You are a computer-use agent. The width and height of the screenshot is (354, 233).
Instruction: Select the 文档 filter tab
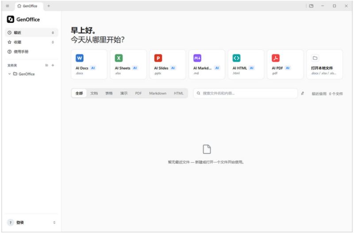94,93
